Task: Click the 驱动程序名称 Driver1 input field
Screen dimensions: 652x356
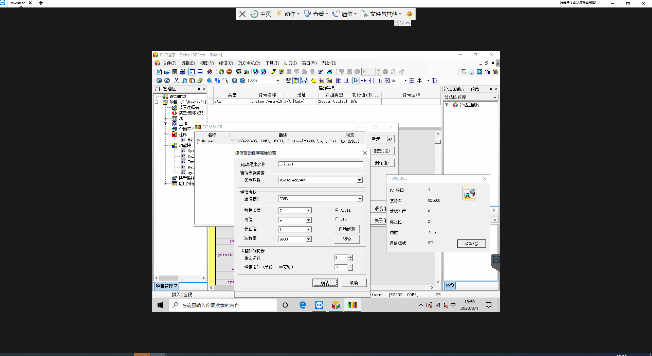Action: tap(321, 164)
